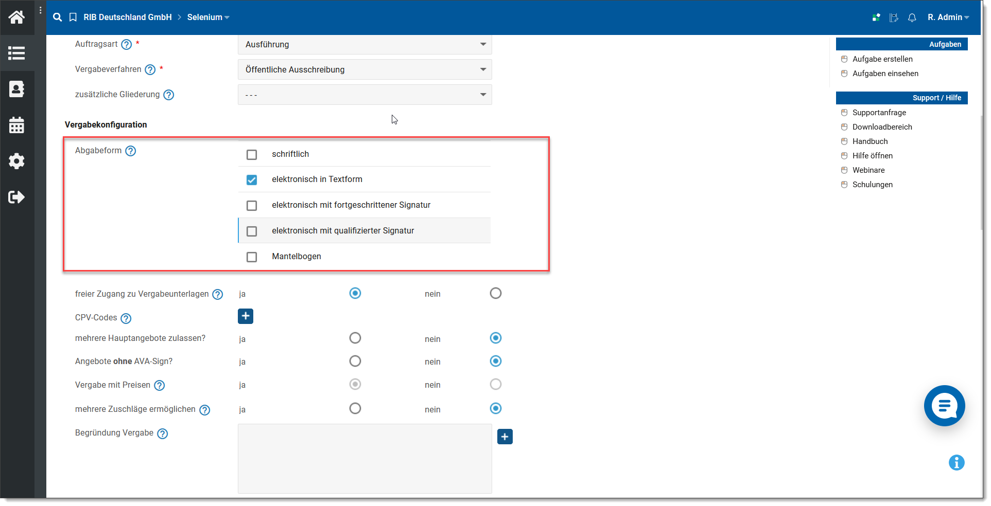Uncheck elektronisch in Textform
This screenshot has height=506, width=991.
252,180
